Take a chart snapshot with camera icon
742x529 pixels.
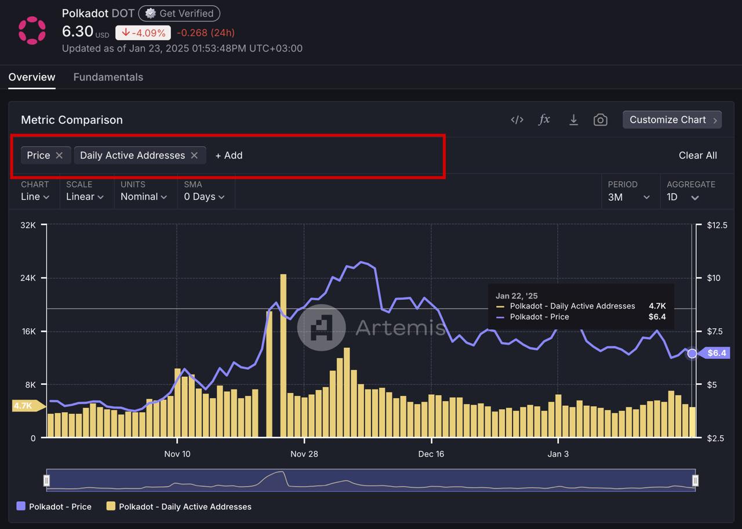click(601, 120)
